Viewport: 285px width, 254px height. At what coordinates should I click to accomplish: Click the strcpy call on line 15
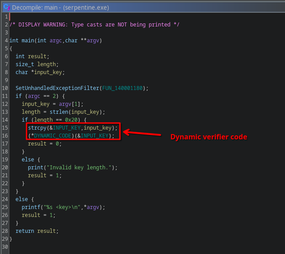[37, 128]
